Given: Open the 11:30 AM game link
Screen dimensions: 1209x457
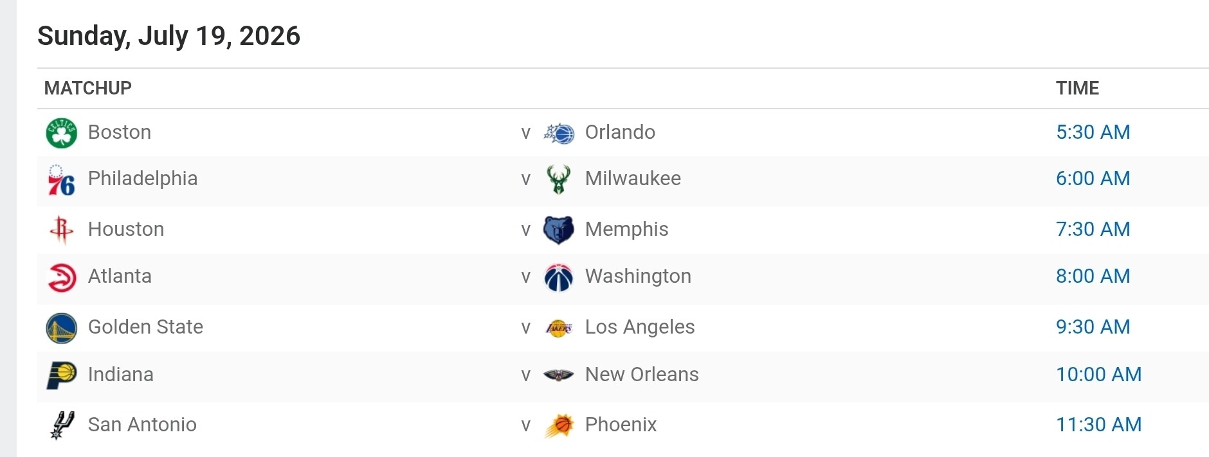Looking at the screenshot, I should (1098, 424).
